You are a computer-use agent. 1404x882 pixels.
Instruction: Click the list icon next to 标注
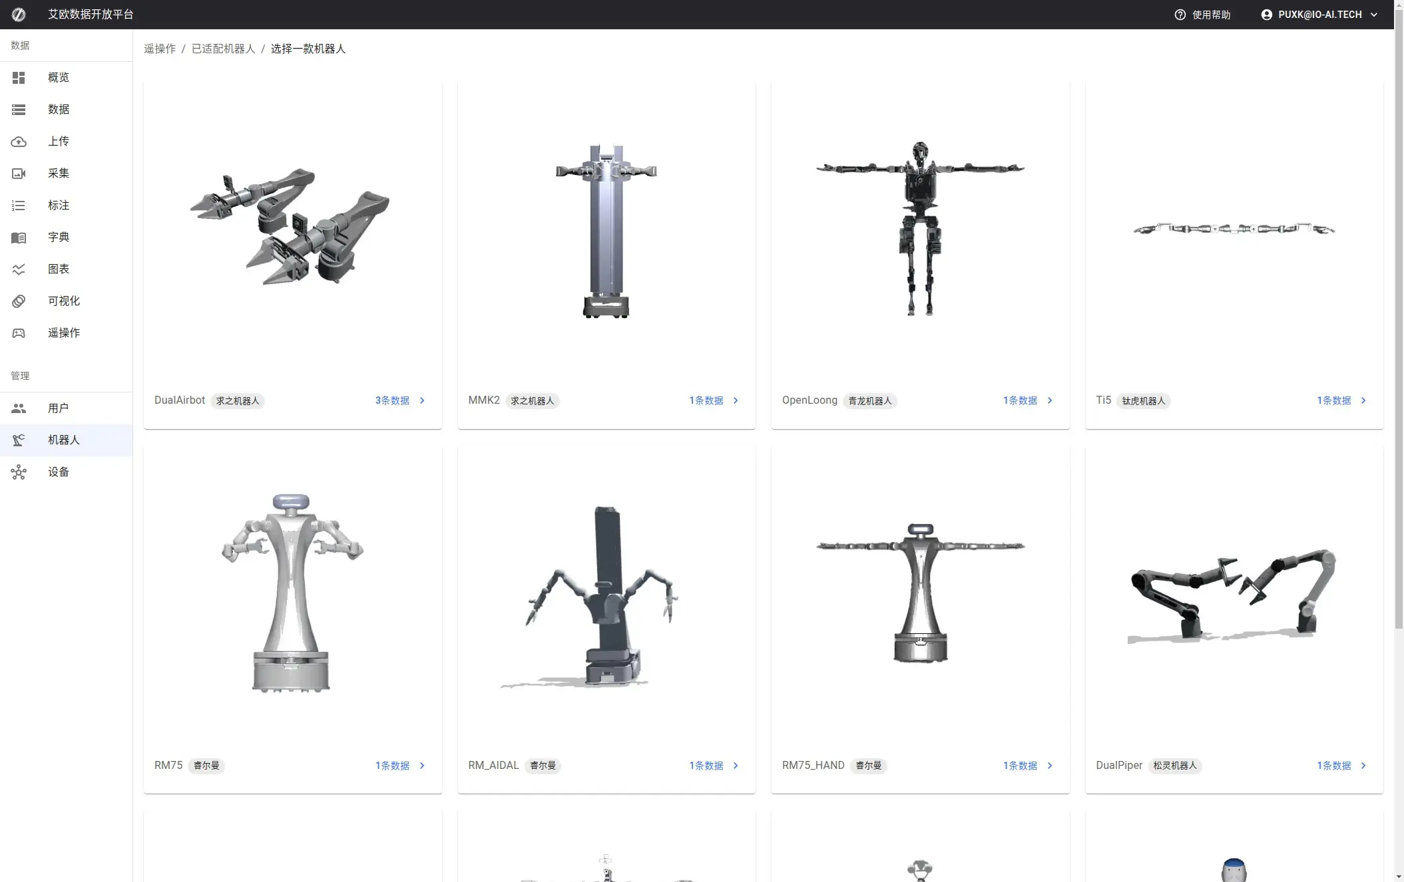[x=19, y=206]
